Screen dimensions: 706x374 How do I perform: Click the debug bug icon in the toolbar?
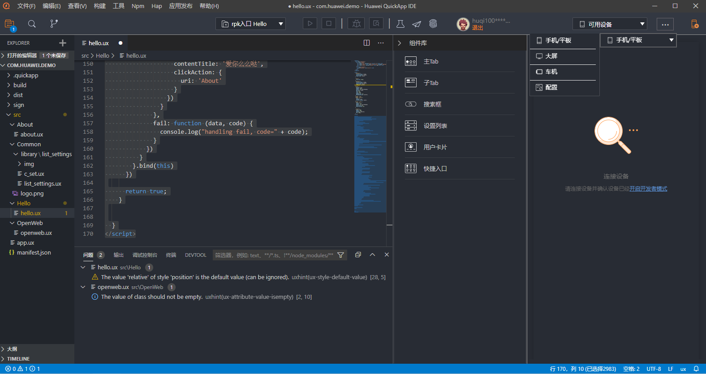coord(357,24)
